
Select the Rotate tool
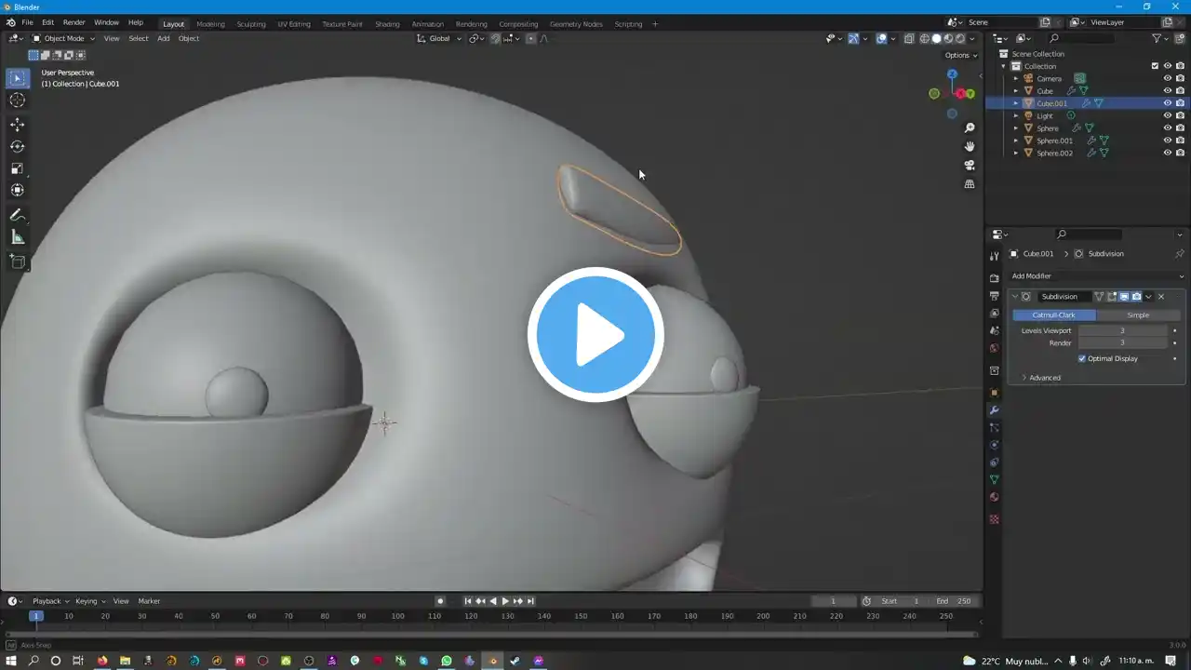[17, 146]
